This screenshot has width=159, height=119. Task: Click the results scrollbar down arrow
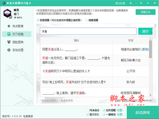click(150, 95)
